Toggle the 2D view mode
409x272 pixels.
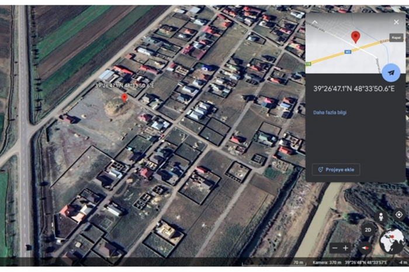[x=368, y=230]
